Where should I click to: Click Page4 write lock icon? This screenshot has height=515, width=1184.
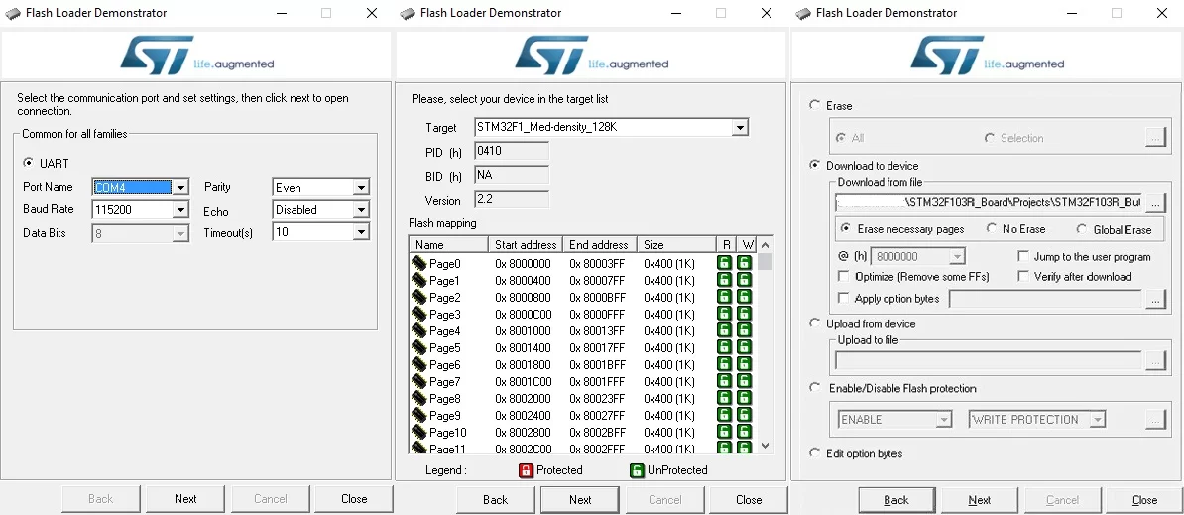(745, 330)
